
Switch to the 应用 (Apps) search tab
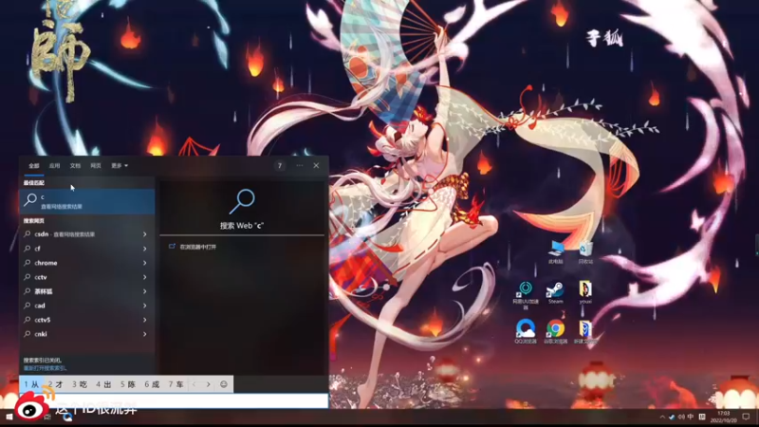(x=54, y=165)
